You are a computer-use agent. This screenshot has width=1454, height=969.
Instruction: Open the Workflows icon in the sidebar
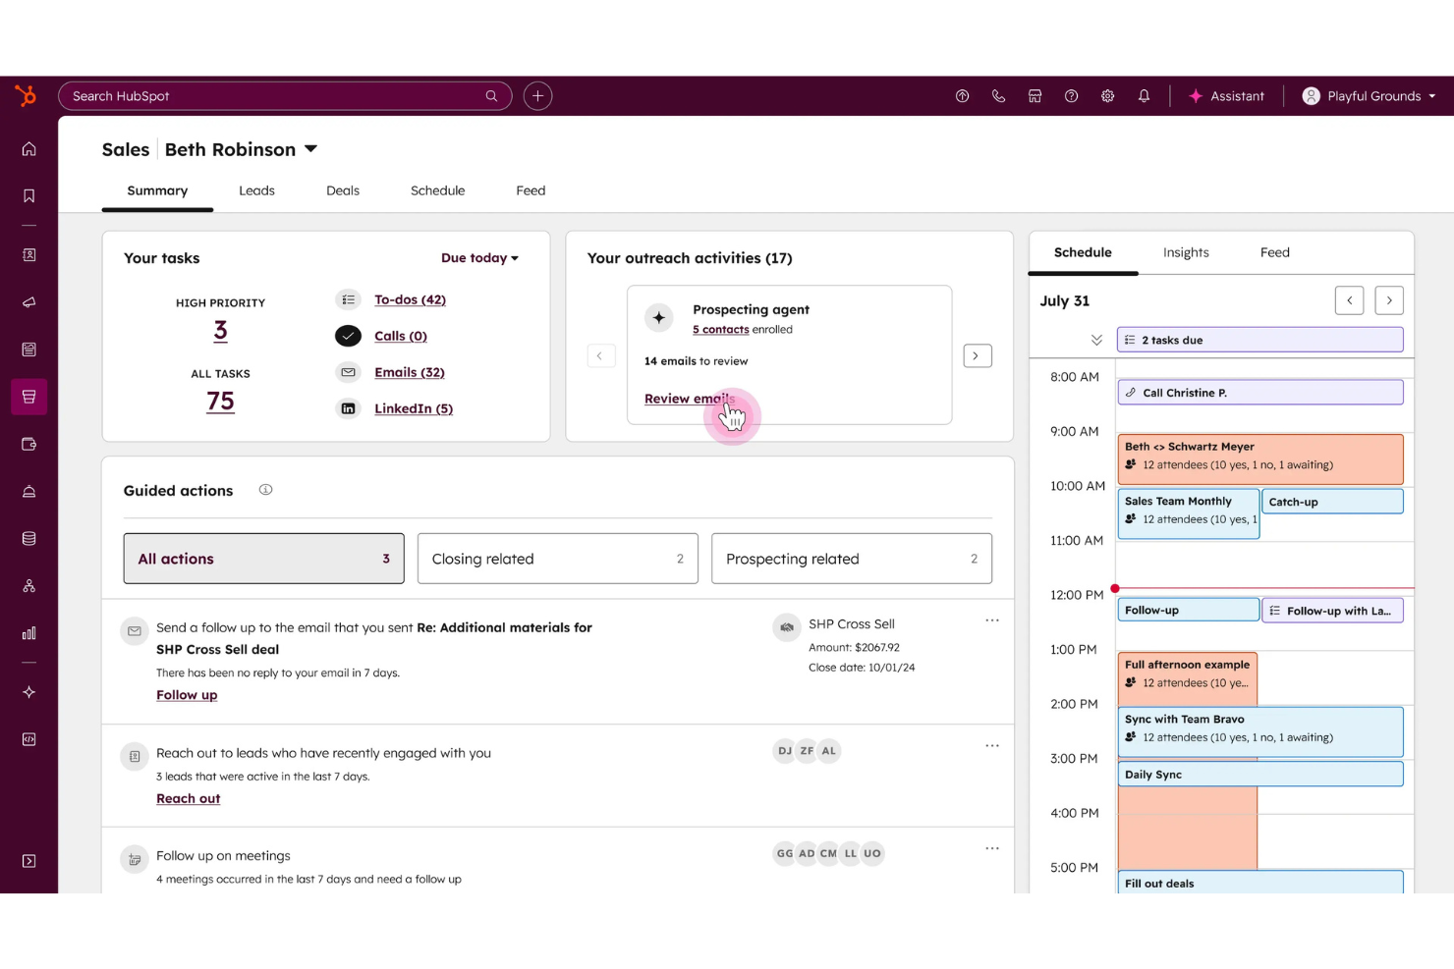click(x=28, y=585)
